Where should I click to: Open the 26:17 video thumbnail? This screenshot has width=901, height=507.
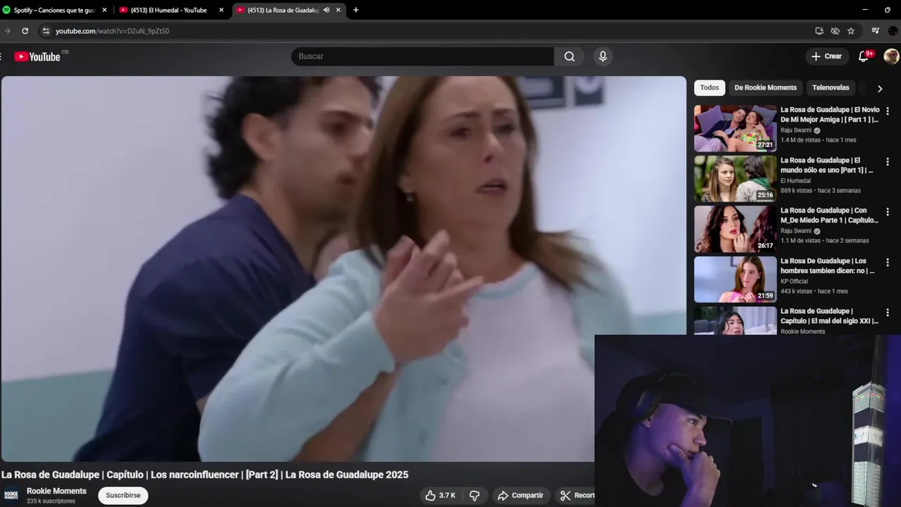tap(735, 229)
